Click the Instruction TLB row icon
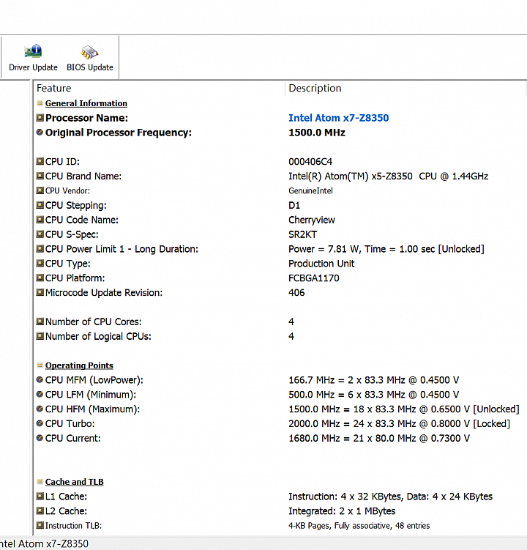The image size is (527, 550). (40, 525)
